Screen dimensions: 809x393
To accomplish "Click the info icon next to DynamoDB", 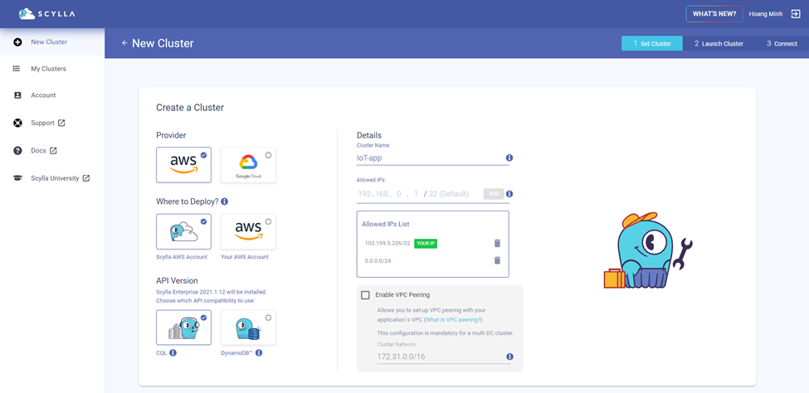I will click(259, 352).
